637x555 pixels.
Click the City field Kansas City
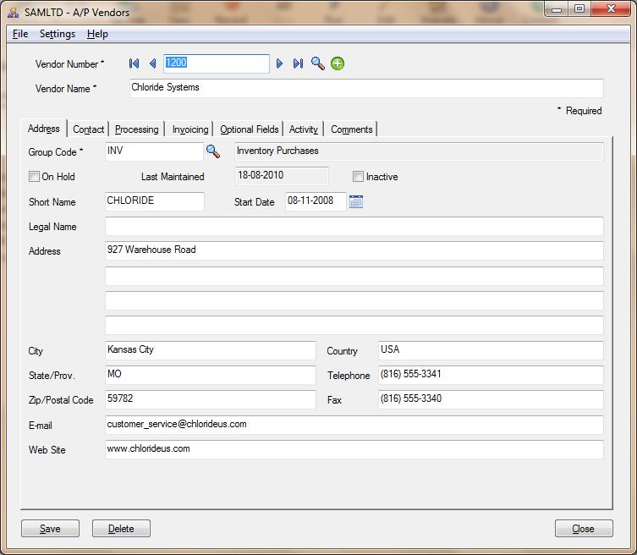(211, 350)
